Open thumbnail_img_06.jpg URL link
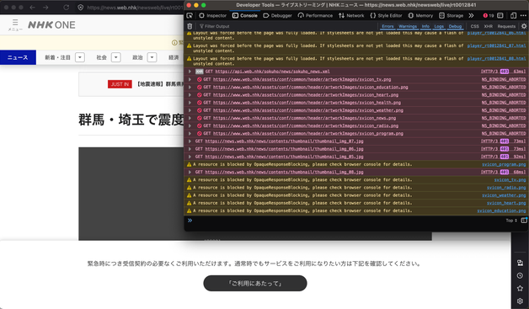 [284, 149]
